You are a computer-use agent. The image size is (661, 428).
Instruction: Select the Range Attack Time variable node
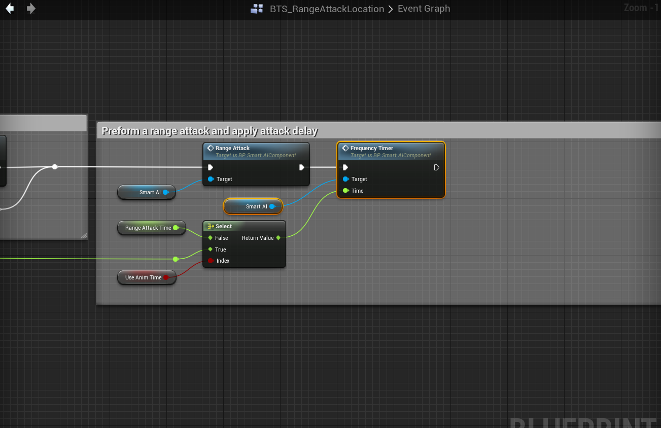coord(148,228)
